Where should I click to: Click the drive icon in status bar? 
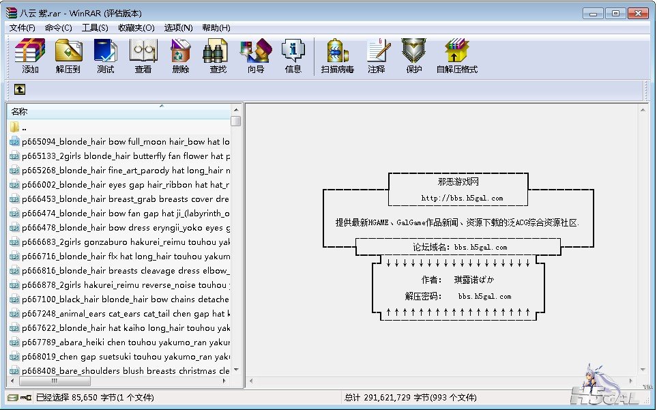(12, 398)
